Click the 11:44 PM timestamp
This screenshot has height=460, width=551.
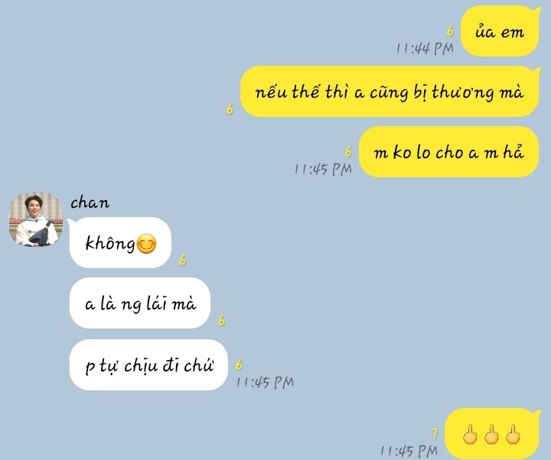[425, 48]
